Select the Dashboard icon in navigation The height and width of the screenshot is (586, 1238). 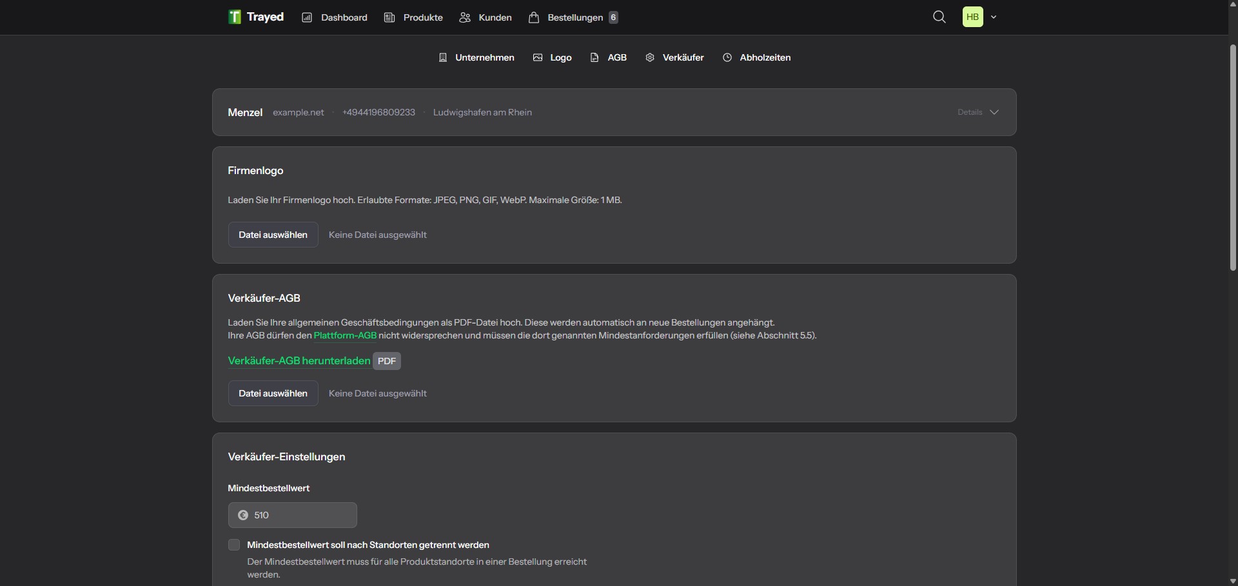(x=308, y=17)
